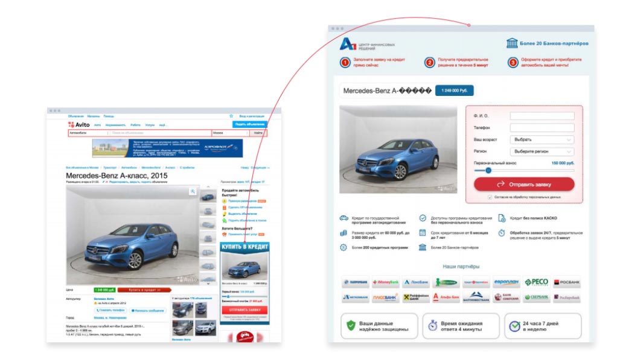
Task: Click the РЕСО partner logo
Action: click(536, 282)
